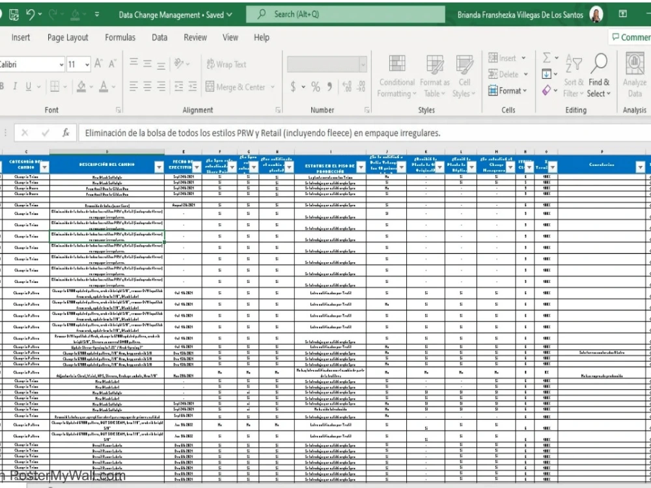Click Merge & Center button

(236, 87)
